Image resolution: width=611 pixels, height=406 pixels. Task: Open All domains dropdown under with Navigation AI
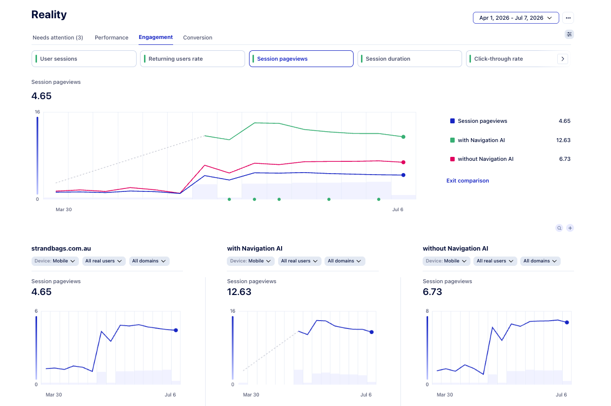pyautogui.click(x=345, y=261)
